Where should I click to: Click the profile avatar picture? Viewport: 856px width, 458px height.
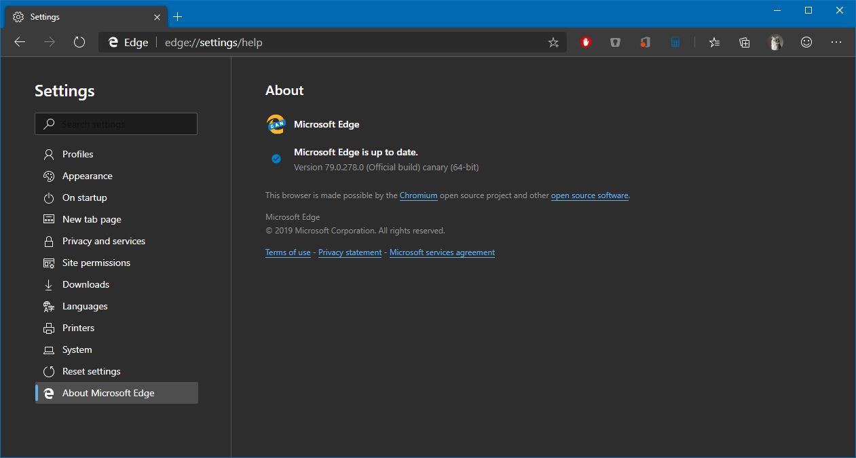776,42
